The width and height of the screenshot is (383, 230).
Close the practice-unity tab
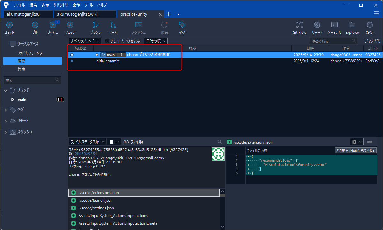point(160,14)
